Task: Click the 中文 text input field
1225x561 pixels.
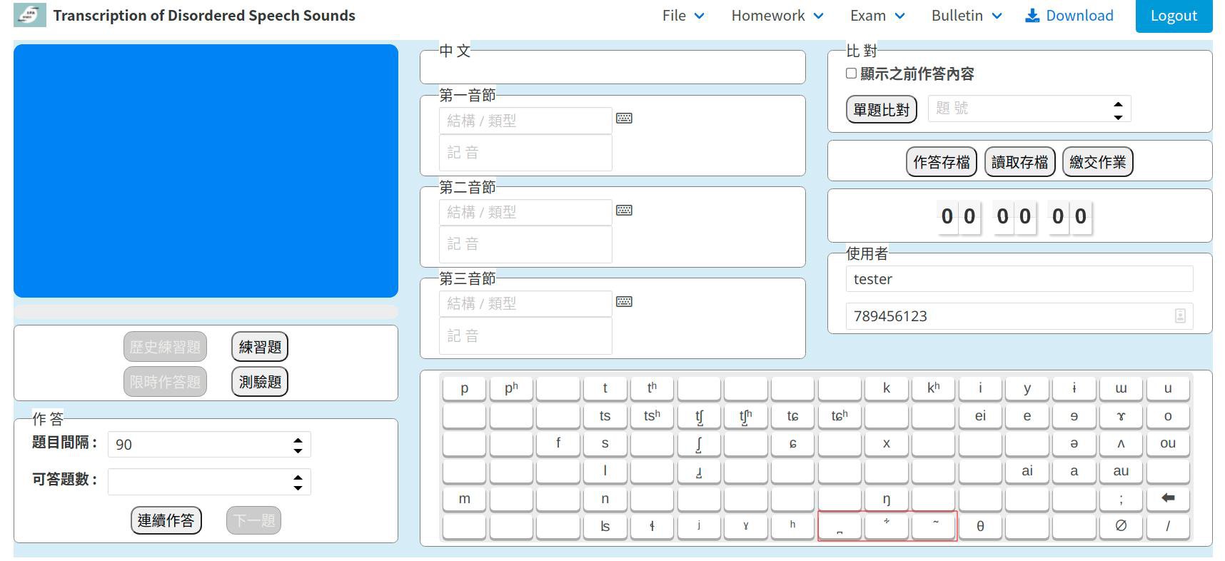Action: 612,69
